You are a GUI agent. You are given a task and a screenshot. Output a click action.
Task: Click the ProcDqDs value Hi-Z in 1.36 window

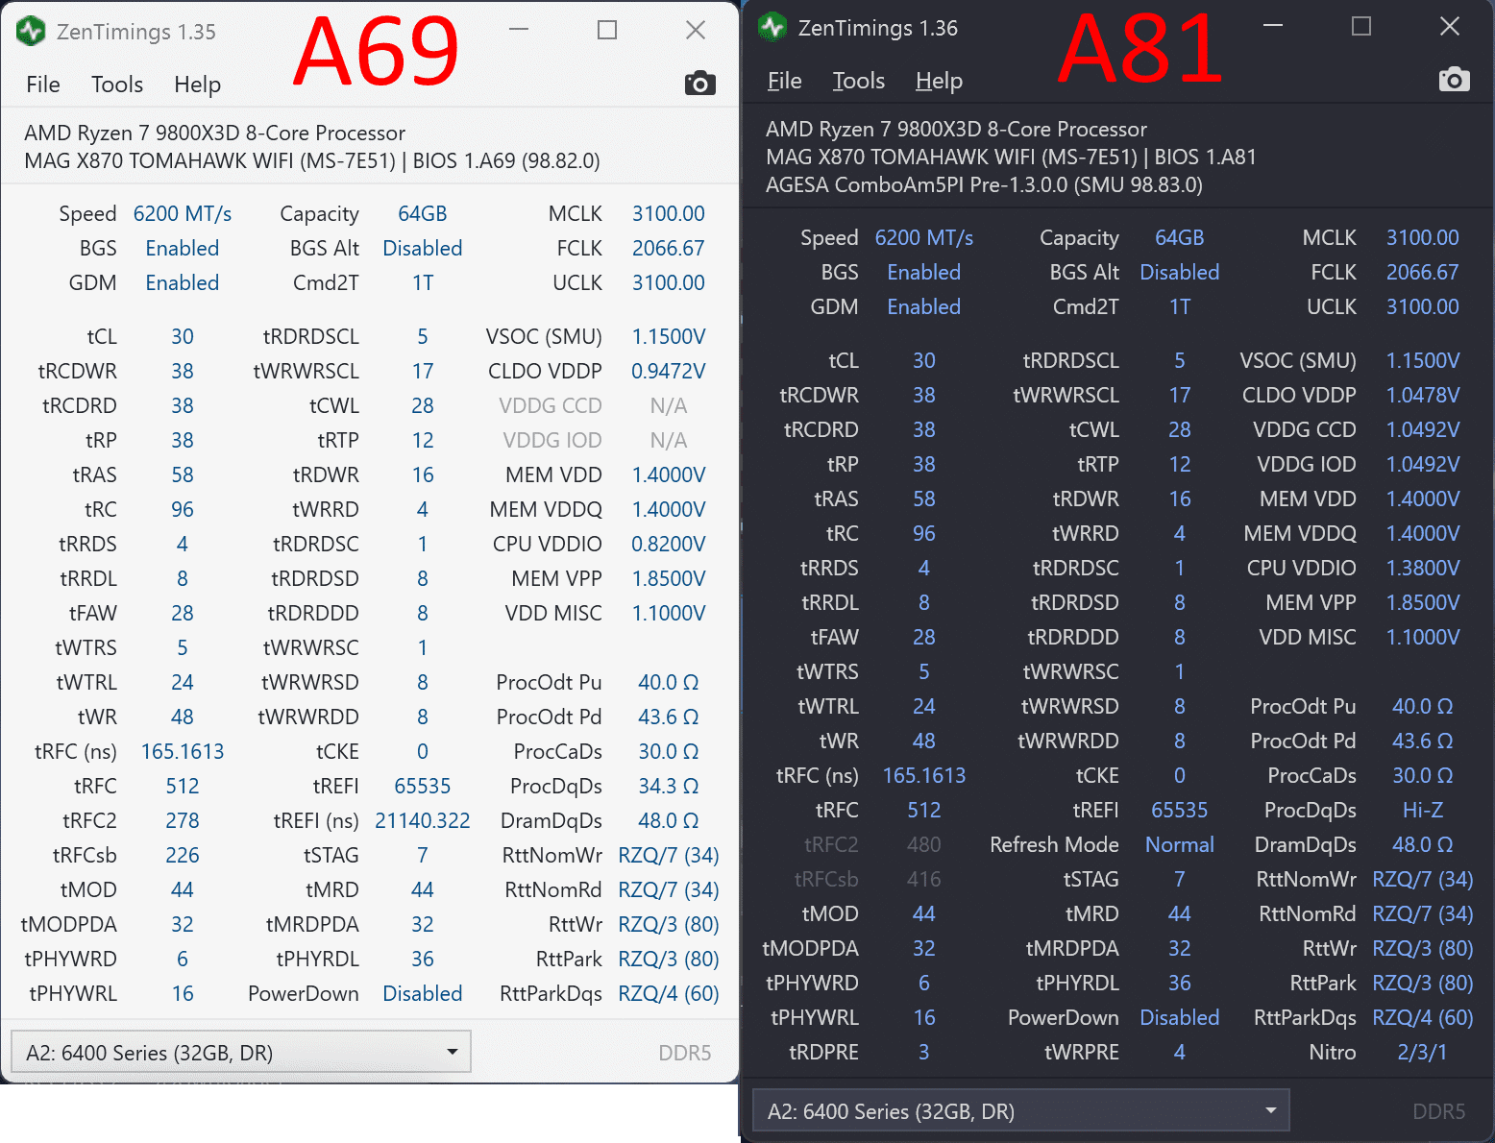click(x=1423, y=810)
